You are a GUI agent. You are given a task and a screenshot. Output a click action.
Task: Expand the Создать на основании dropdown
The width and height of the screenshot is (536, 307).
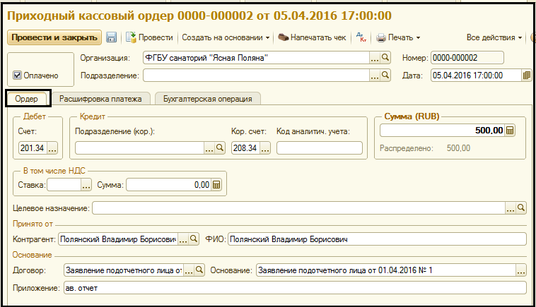pyautogui.click(x=226, y=37)
